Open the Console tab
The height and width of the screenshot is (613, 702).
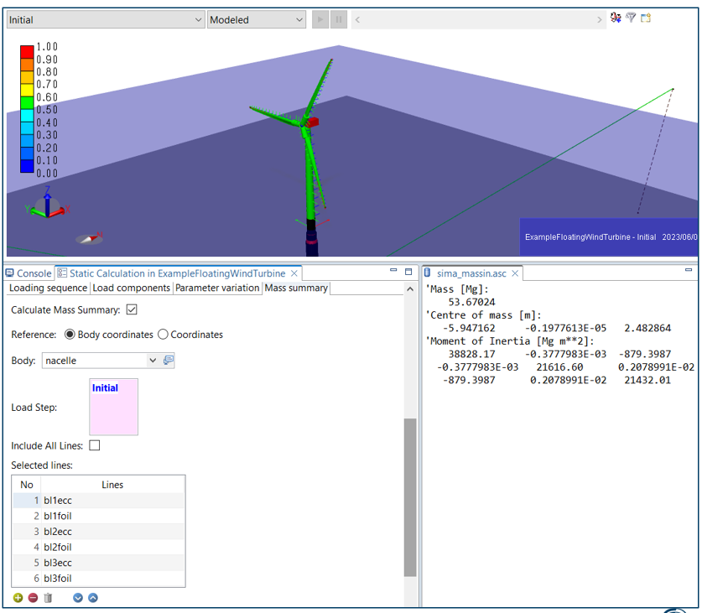29,273
